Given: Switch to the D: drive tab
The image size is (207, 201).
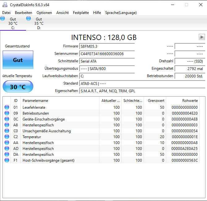Looking at the screenshot, I should 39,23.
